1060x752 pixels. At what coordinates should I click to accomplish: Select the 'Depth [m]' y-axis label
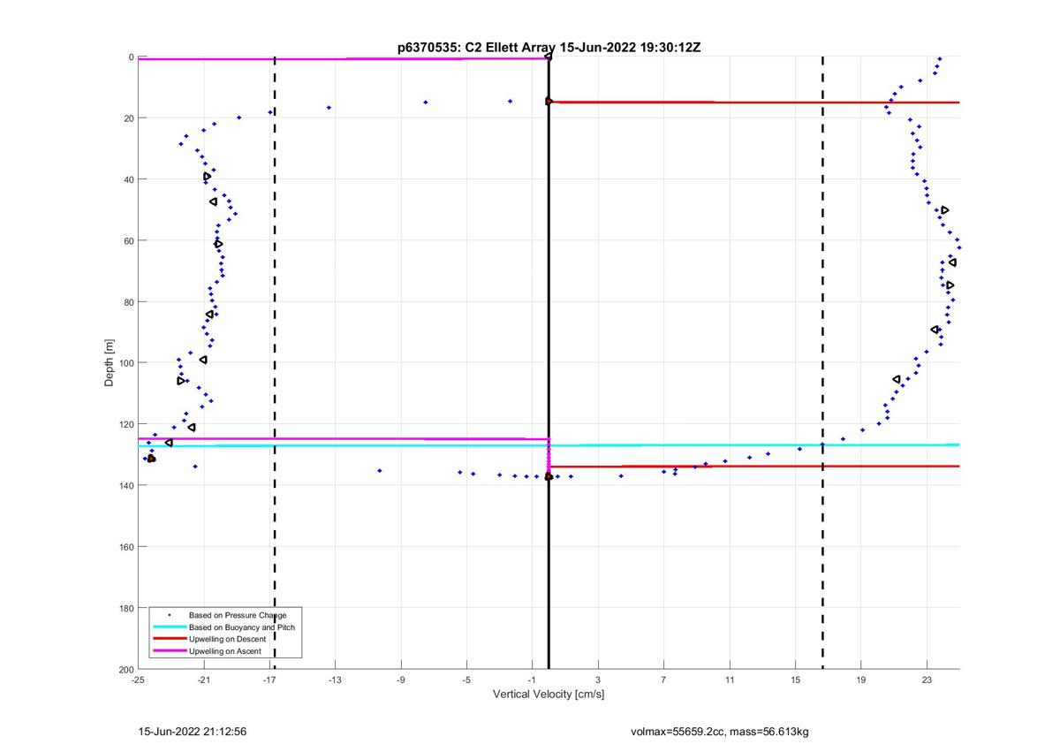click(x=110, y=362)
